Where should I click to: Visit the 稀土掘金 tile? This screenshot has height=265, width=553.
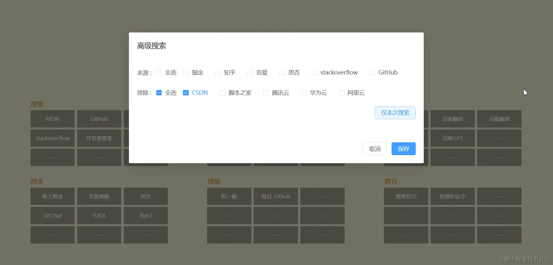[52, 196]
